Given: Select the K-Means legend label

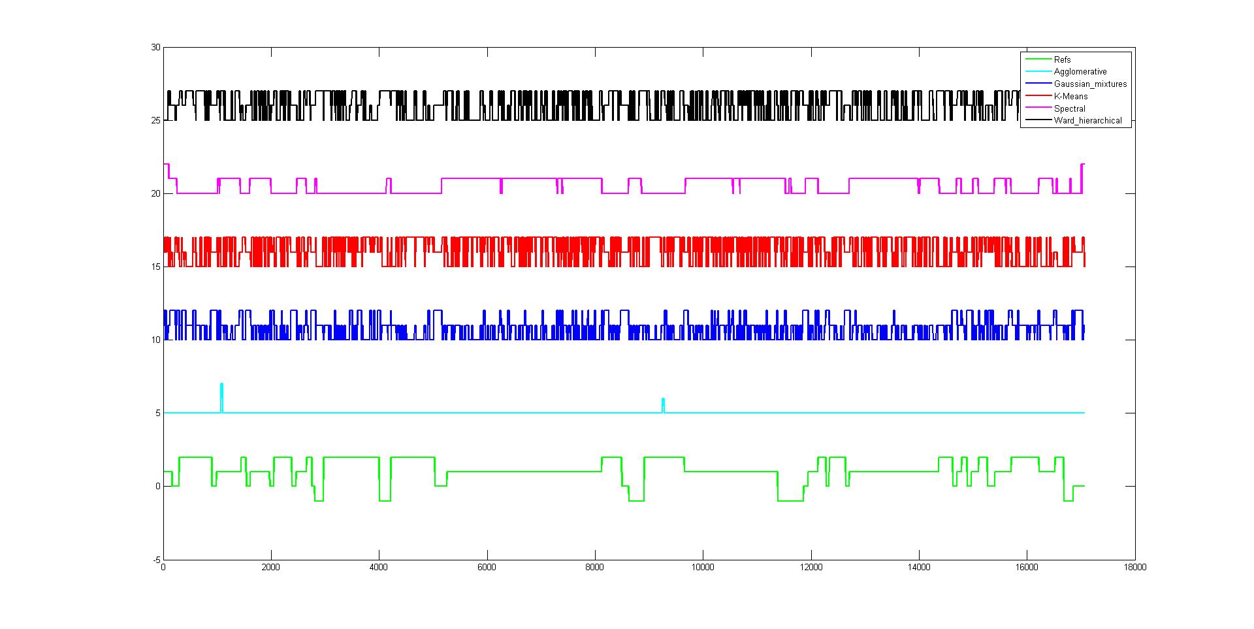Looking at the screenshot, I should [x=1070, y=96].
